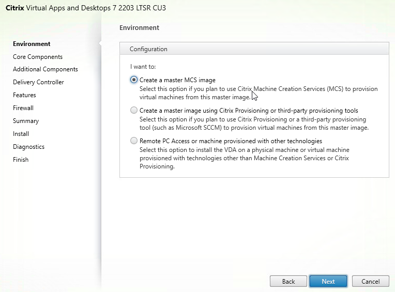Jump to the Delivery Controller step
Image resolution: width=395 pixels, height=292 pixels.
38,82
